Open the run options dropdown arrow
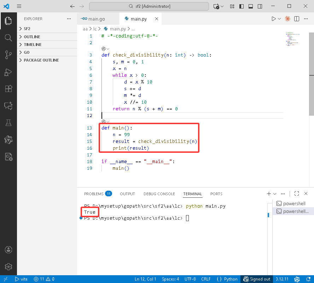The width and height of the screenshot is (314, 283). 279,19
